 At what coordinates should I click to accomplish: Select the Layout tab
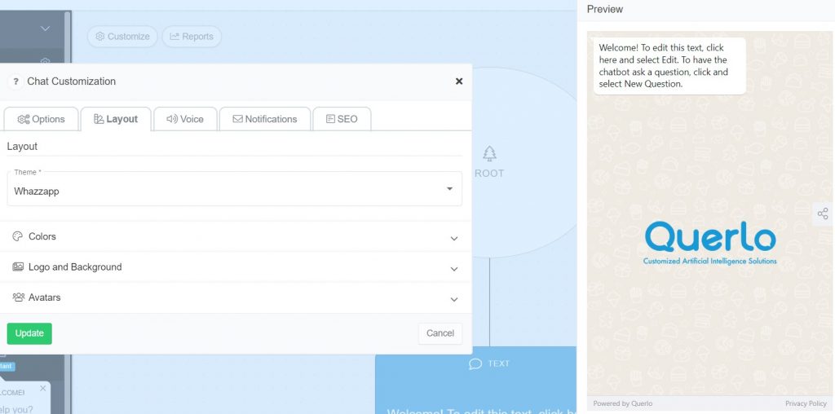[x=116, y=119]
